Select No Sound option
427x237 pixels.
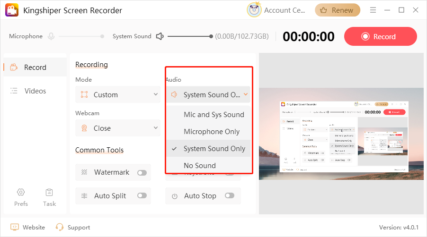click(208, 165)
